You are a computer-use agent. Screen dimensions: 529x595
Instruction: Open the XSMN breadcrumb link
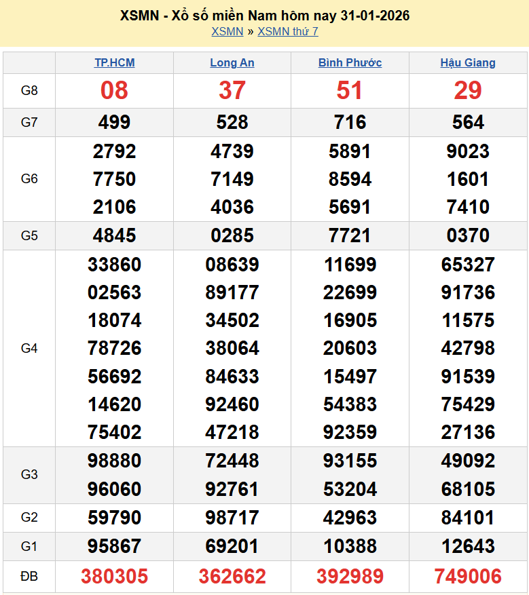(x=227, y=31)
